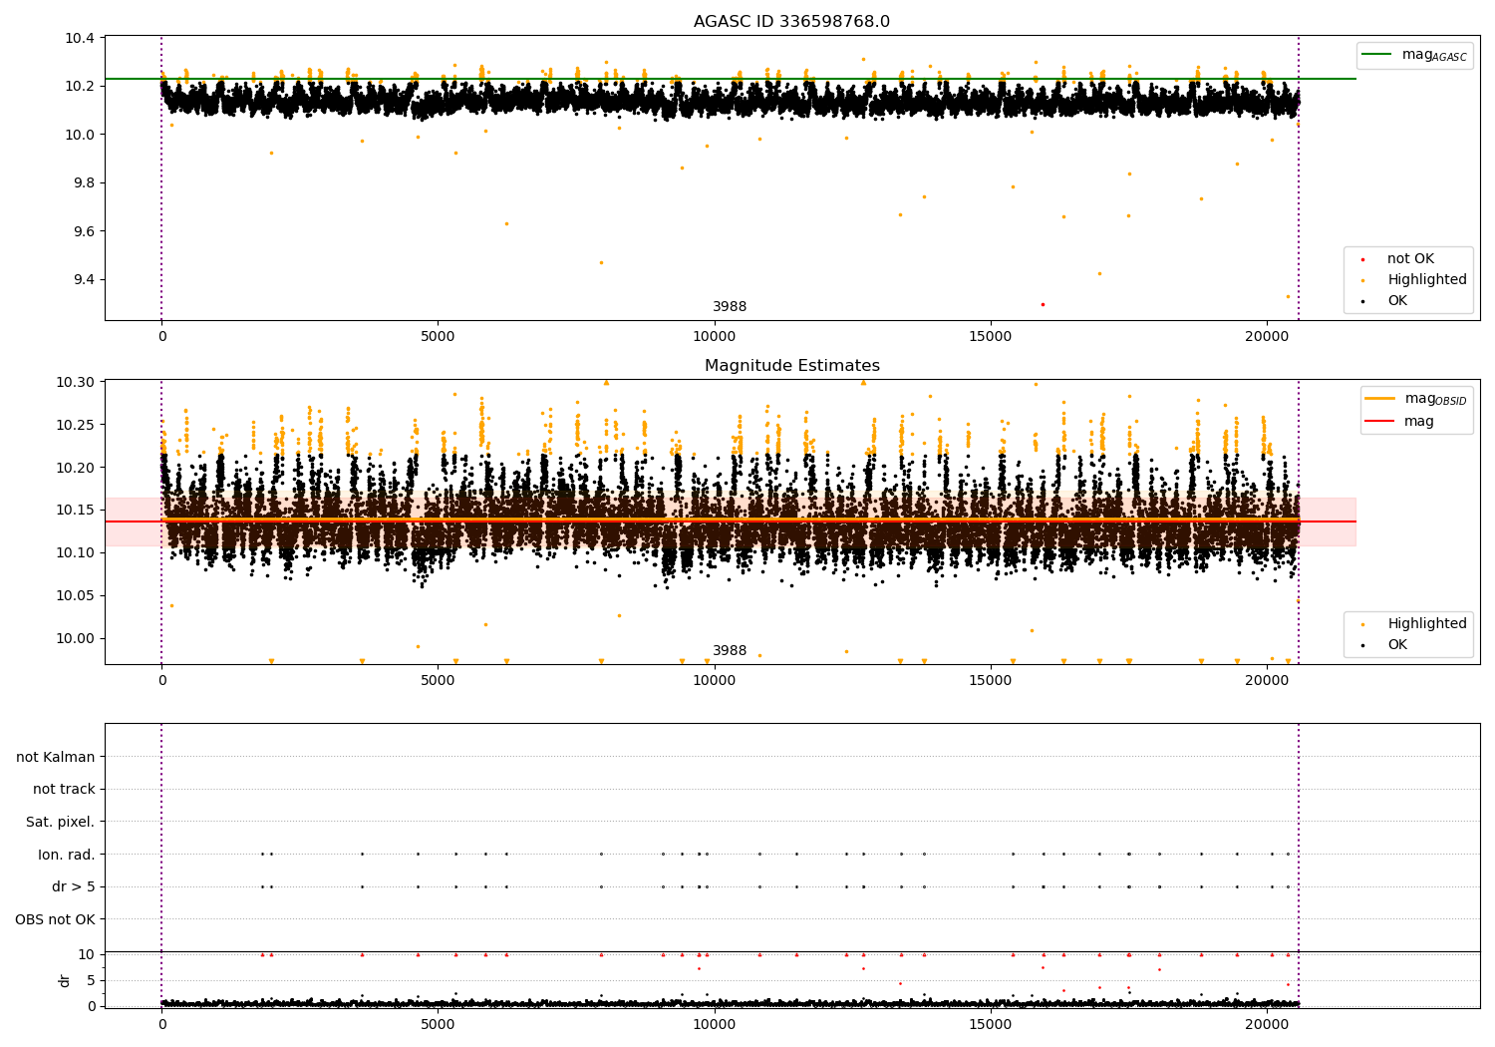Click the black OK marker in top plot legend

[1362, 301]
